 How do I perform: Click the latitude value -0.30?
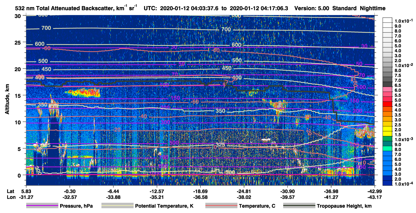coord(69,191)
